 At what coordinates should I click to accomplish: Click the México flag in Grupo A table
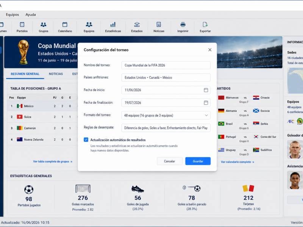[20, 106]
